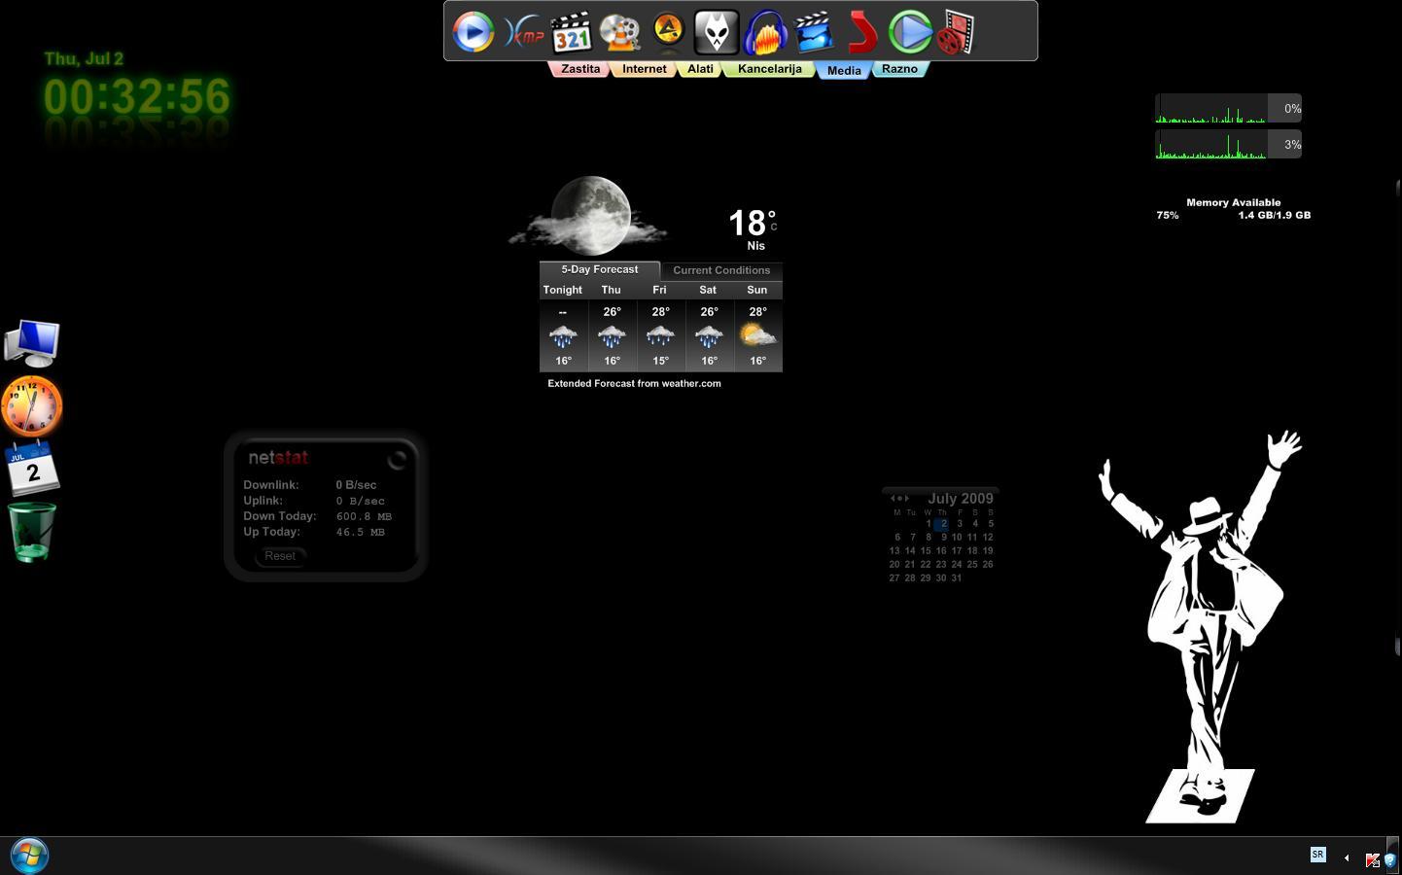Select the Media dock tab
This screenshot has height=875, width=1402.
(x=844, y=70)
